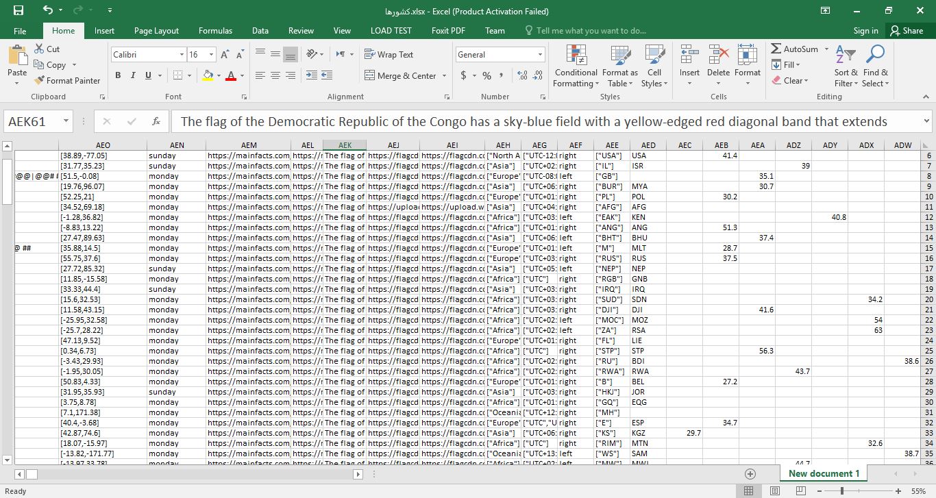Viewport: 936px width, 498px height.
Task: Click the Increase Font Size icon
Action: [225, 55]
